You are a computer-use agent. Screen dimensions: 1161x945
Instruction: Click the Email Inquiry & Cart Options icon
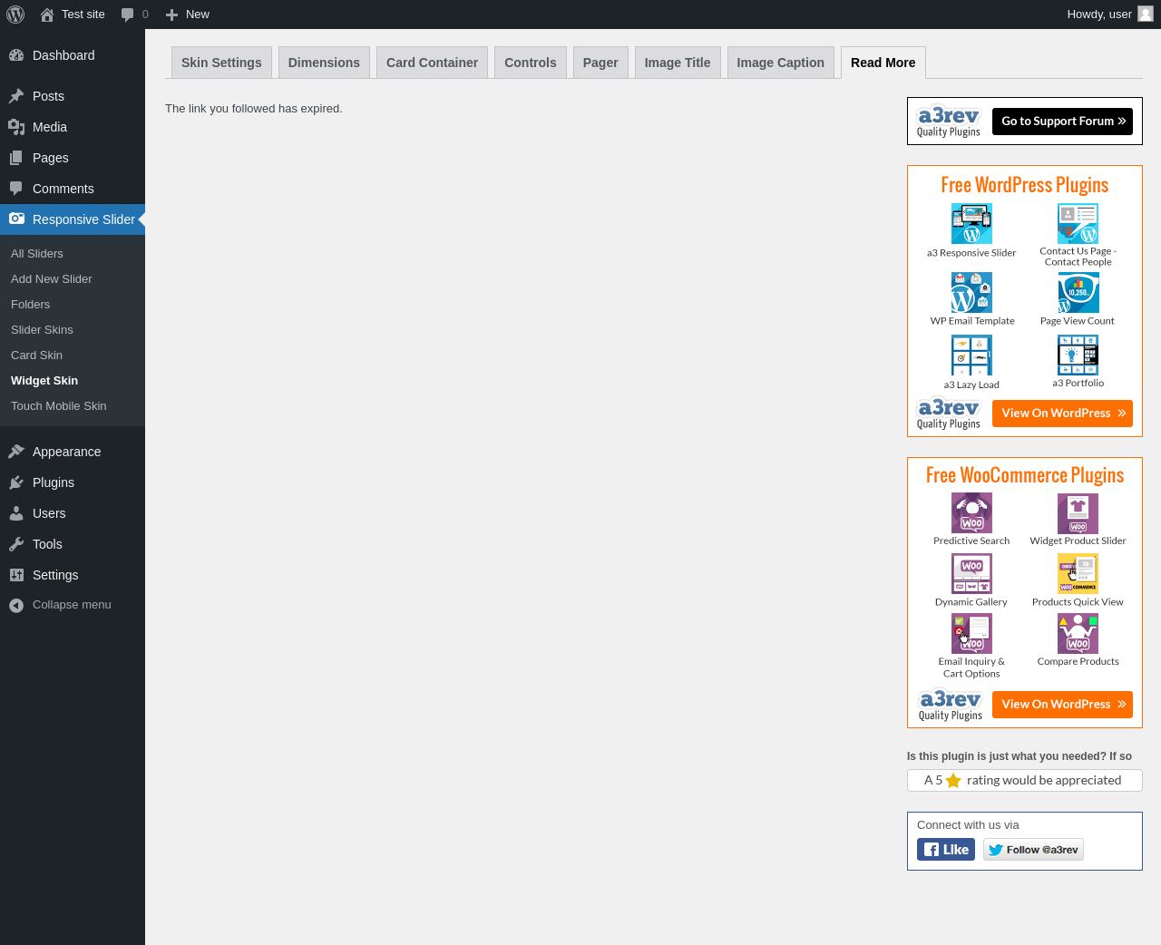971,634
